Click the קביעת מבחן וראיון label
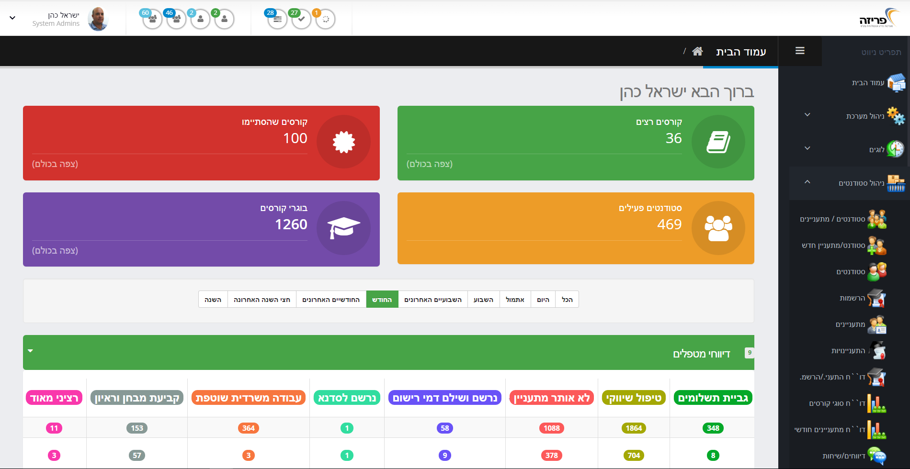 coord(137,398)
